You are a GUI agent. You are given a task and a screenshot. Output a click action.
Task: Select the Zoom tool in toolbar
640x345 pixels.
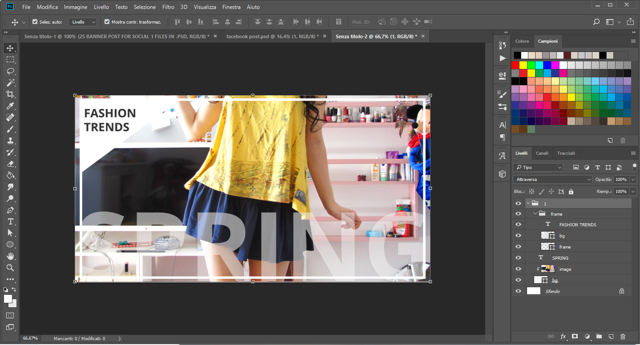pos(10,268)
